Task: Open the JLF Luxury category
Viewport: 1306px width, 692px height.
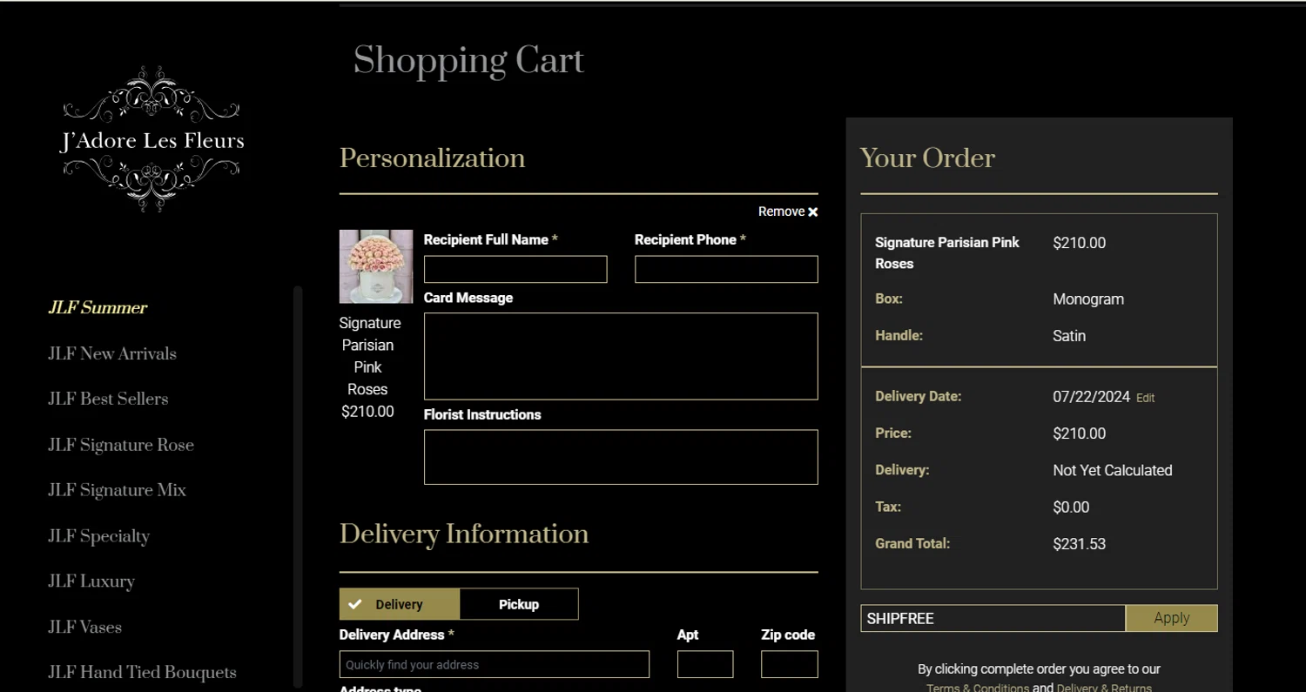Action: point(91,581)
